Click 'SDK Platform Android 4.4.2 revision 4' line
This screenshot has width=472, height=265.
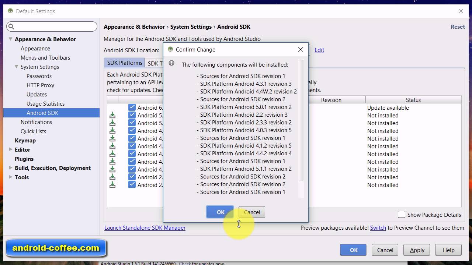pyautogui.click(x=244, y=153)
